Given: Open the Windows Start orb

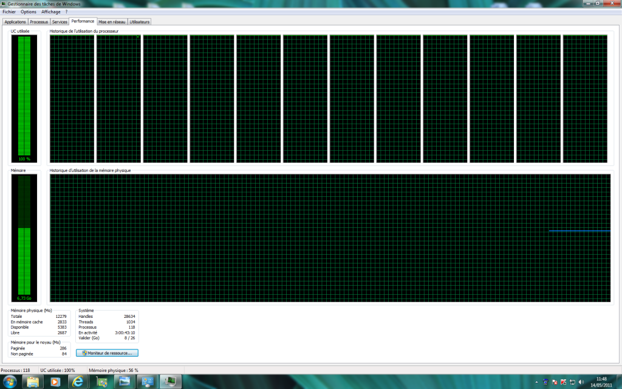Looking at the screenshot, I should [10, 382].
